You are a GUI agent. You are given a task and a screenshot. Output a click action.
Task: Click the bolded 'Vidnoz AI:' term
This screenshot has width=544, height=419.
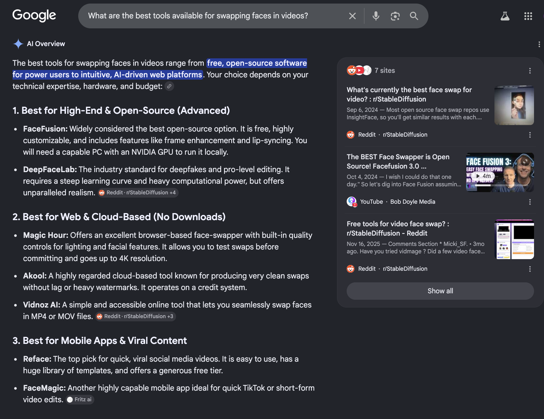click(x=42, y=305)
